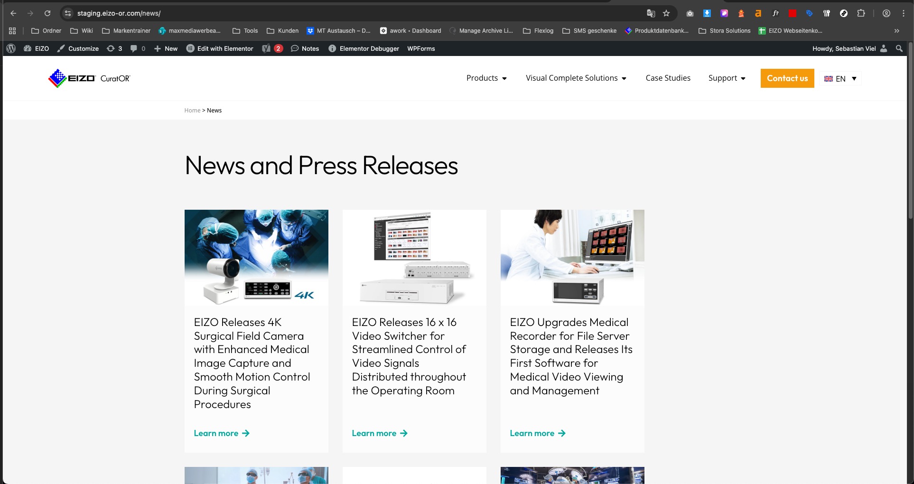This screenshot has height=484, width=914.
Task: Open the EN language selector
Action: click(x=840, y=79)
